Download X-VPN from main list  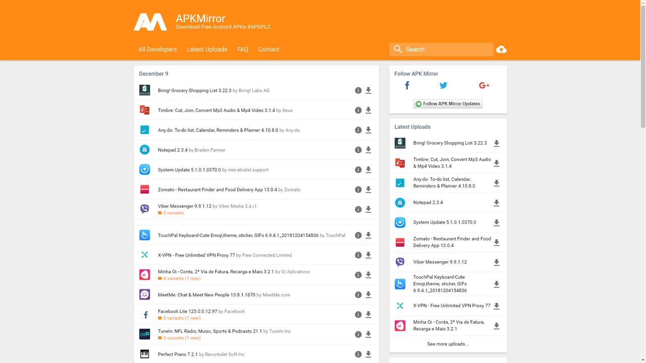point(368,255)
